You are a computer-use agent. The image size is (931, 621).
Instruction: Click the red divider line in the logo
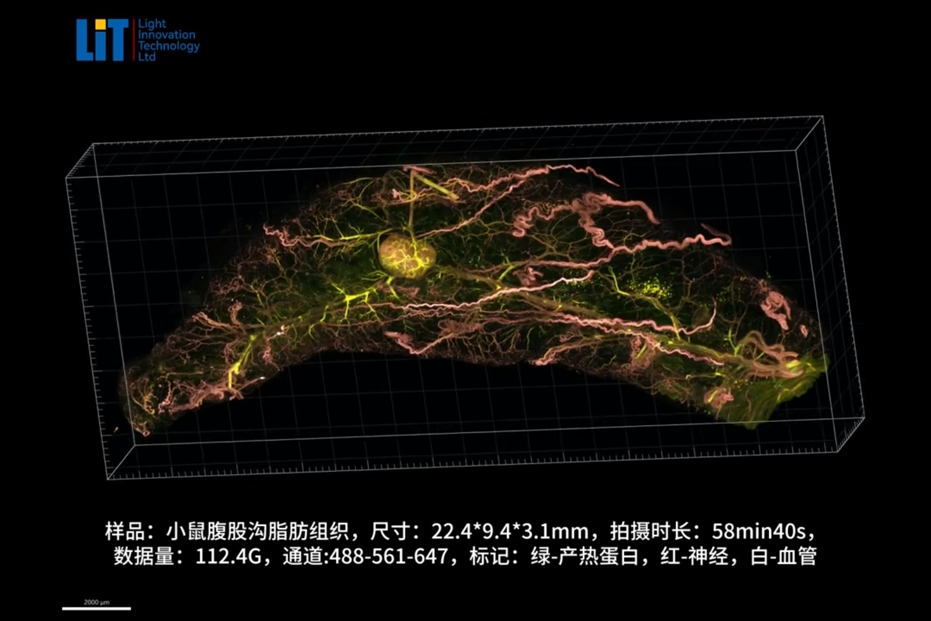[x=133, y=39]
